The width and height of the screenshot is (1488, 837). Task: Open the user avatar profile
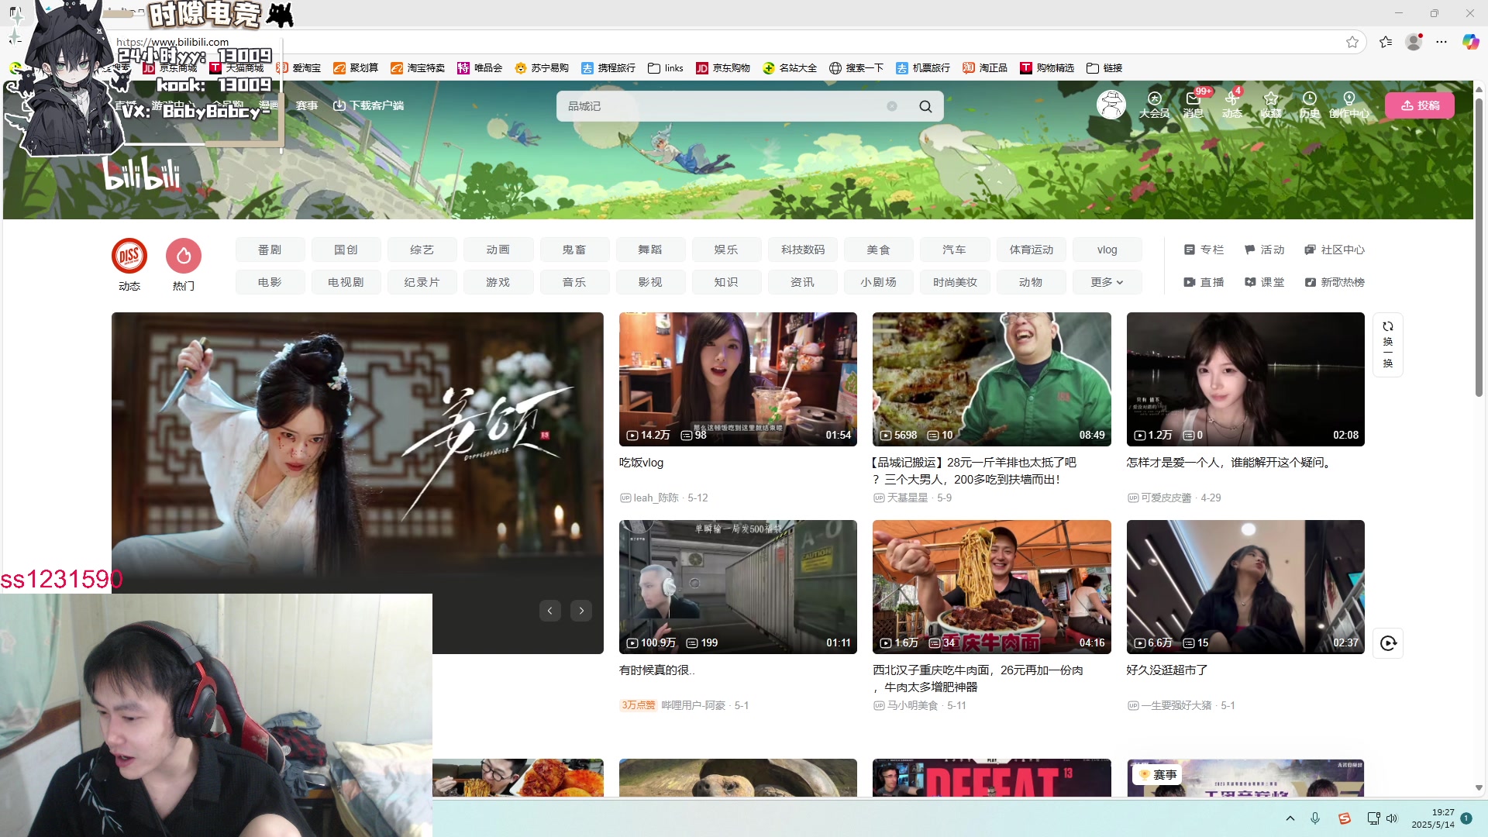pos(1111,105)
